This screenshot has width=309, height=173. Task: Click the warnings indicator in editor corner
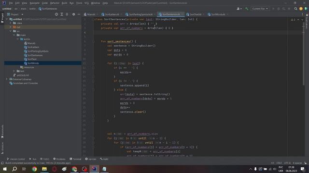[293, 20]
